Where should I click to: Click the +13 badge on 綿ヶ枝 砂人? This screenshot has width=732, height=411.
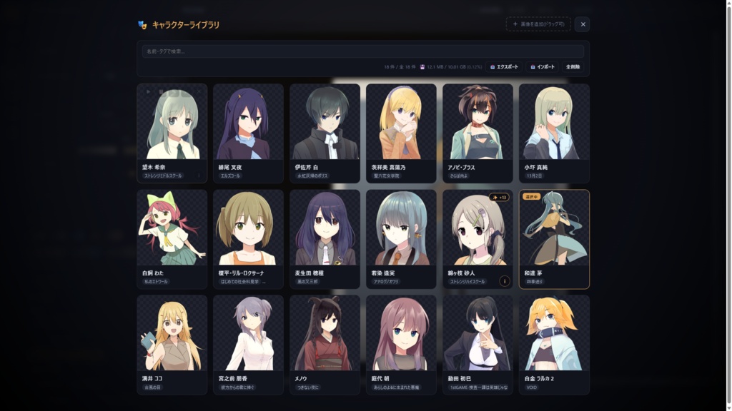[499, 198]
